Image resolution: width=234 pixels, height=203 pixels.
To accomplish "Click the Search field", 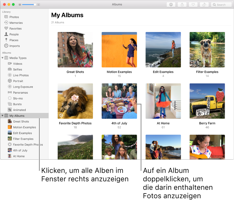I will (221, 5).
